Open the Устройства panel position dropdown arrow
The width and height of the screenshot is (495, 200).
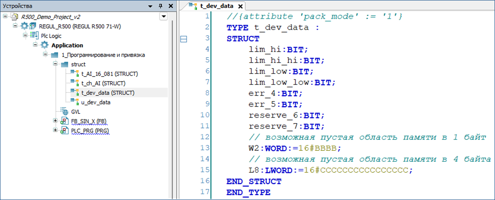(x=150, y=6)
